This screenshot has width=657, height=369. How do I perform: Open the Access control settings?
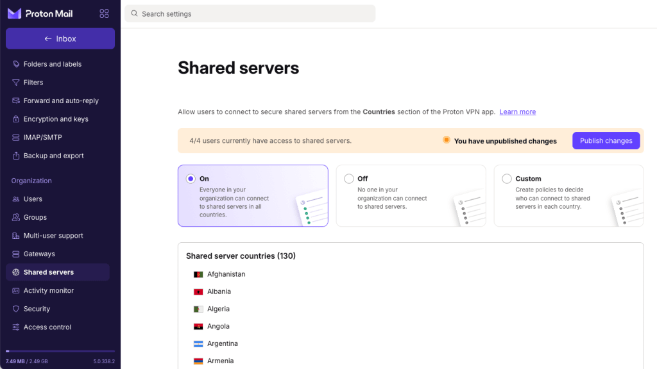point(46,327)
